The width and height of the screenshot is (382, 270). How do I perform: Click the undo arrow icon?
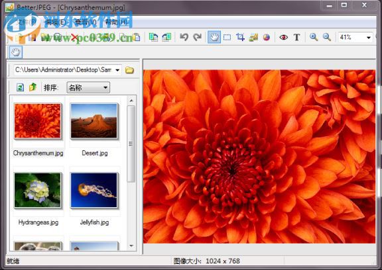pos(184,37)
